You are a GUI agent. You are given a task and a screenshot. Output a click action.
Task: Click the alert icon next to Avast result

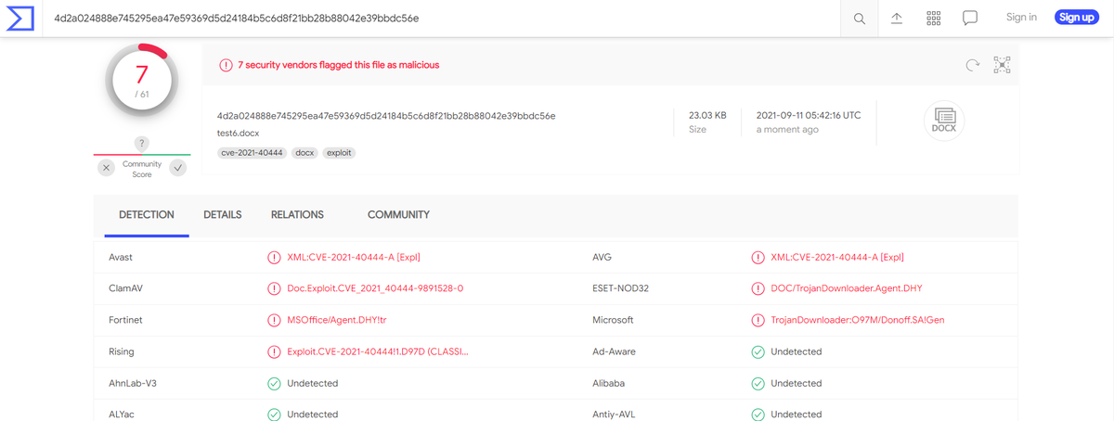274,257
